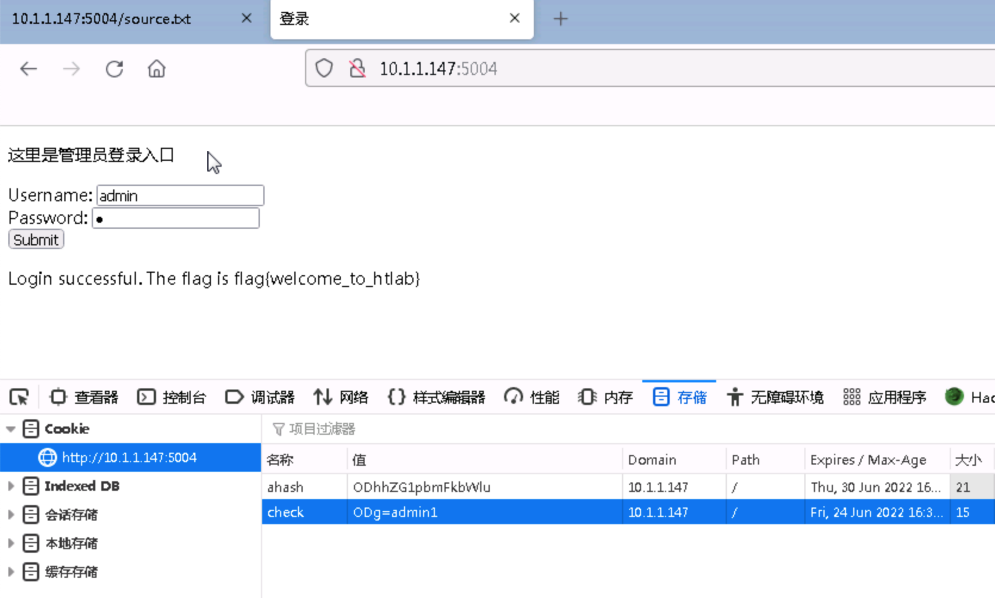Expand the Indexed DB node
995x598 pixels.
click(11, 486)
